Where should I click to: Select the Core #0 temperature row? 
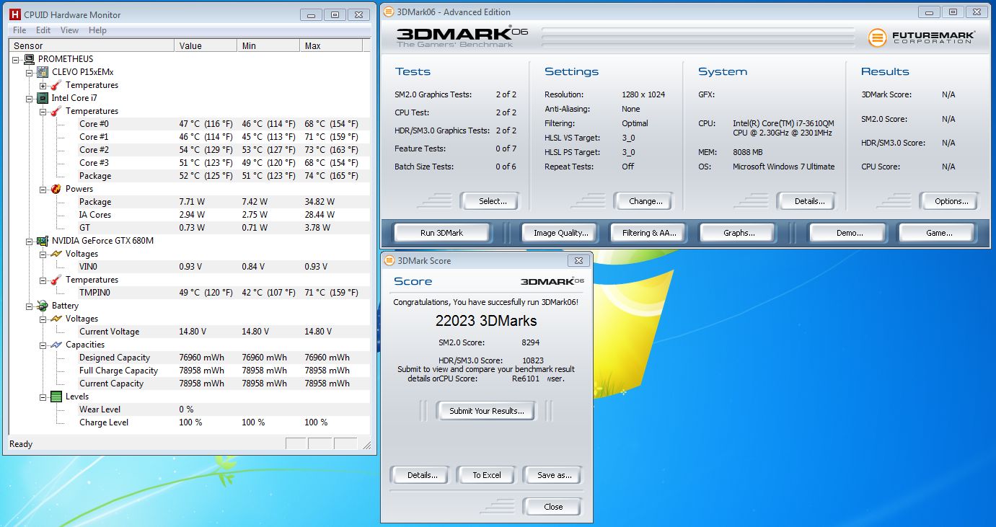(x=189, y=124)
